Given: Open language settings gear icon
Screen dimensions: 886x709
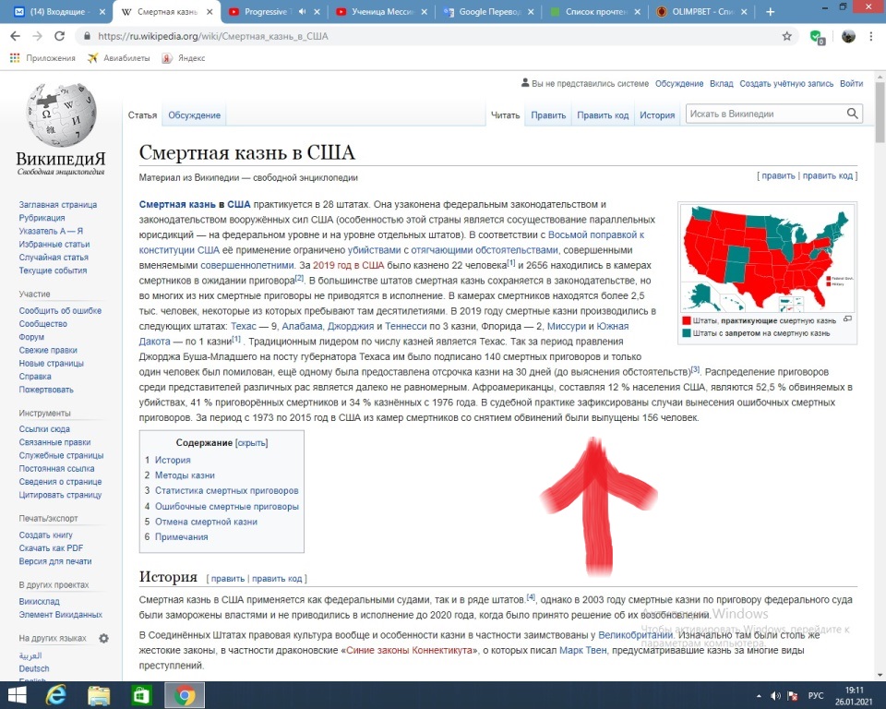Looking at the screenshot, I should coord(104,638).
